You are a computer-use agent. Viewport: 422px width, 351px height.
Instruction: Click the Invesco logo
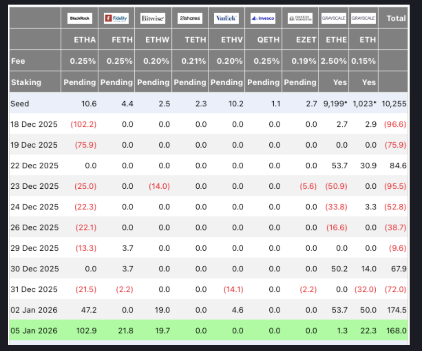263,18
